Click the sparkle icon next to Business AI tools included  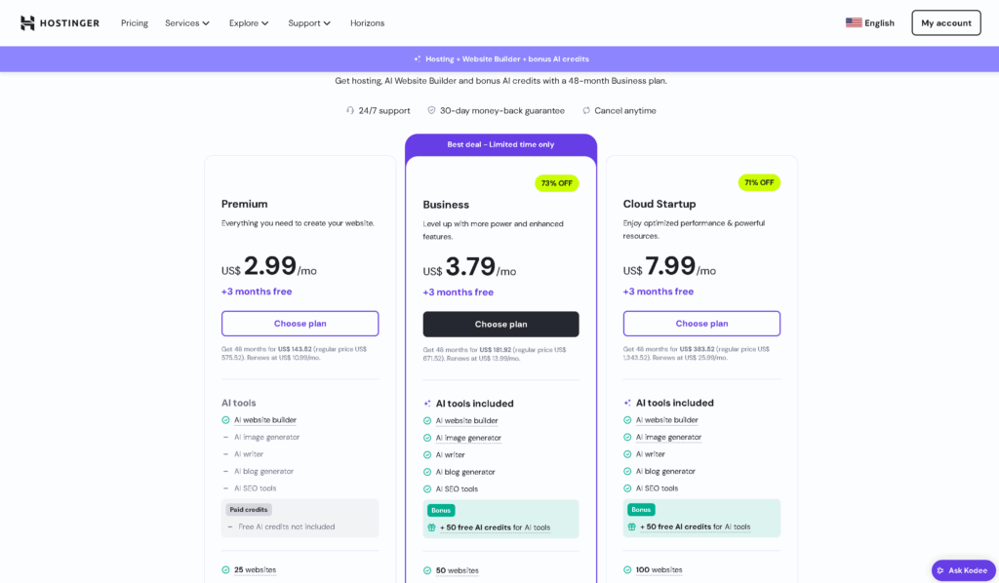pos(427,404)
